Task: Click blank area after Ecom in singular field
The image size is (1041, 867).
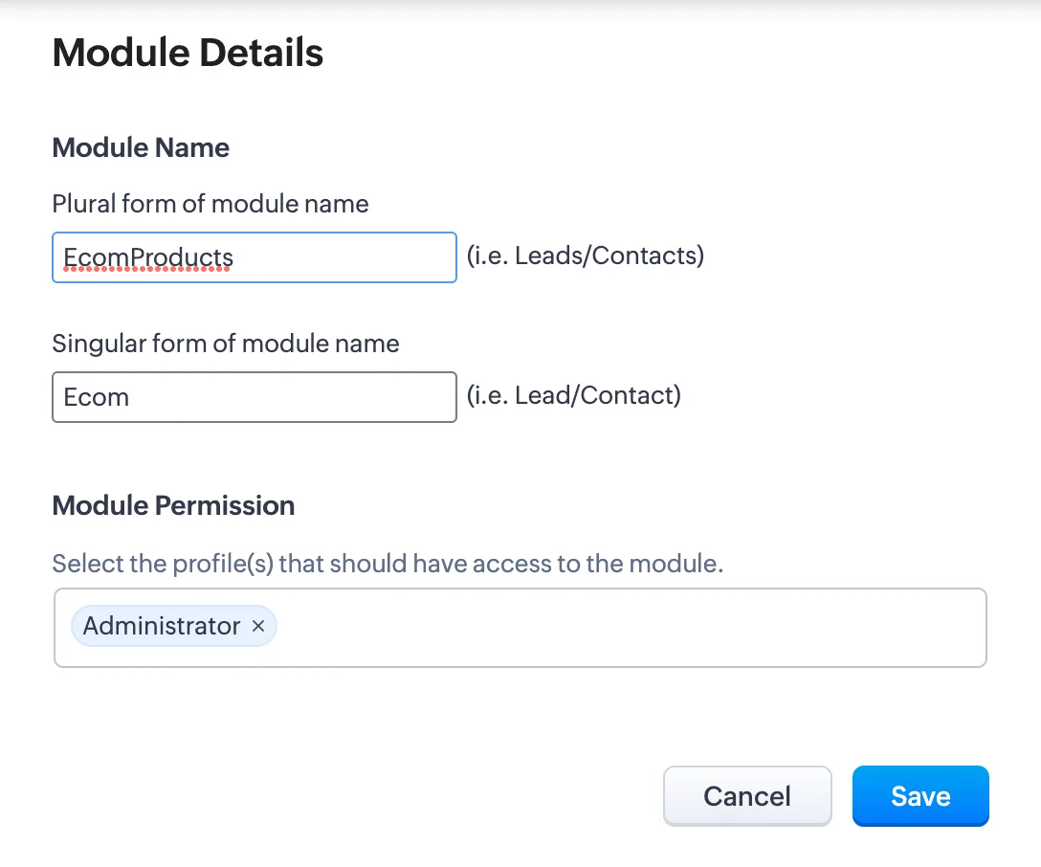Action: [292, 397]
